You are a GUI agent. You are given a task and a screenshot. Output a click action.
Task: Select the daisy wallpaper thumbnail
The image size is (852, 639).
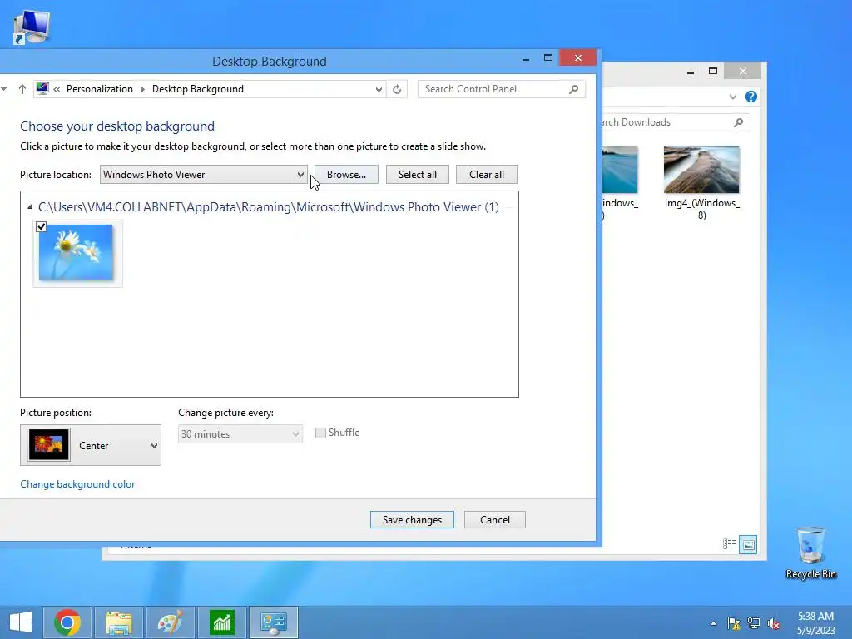(x=76, y=253)
